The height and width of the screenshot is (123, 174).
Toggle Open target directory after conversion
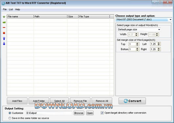102,113
